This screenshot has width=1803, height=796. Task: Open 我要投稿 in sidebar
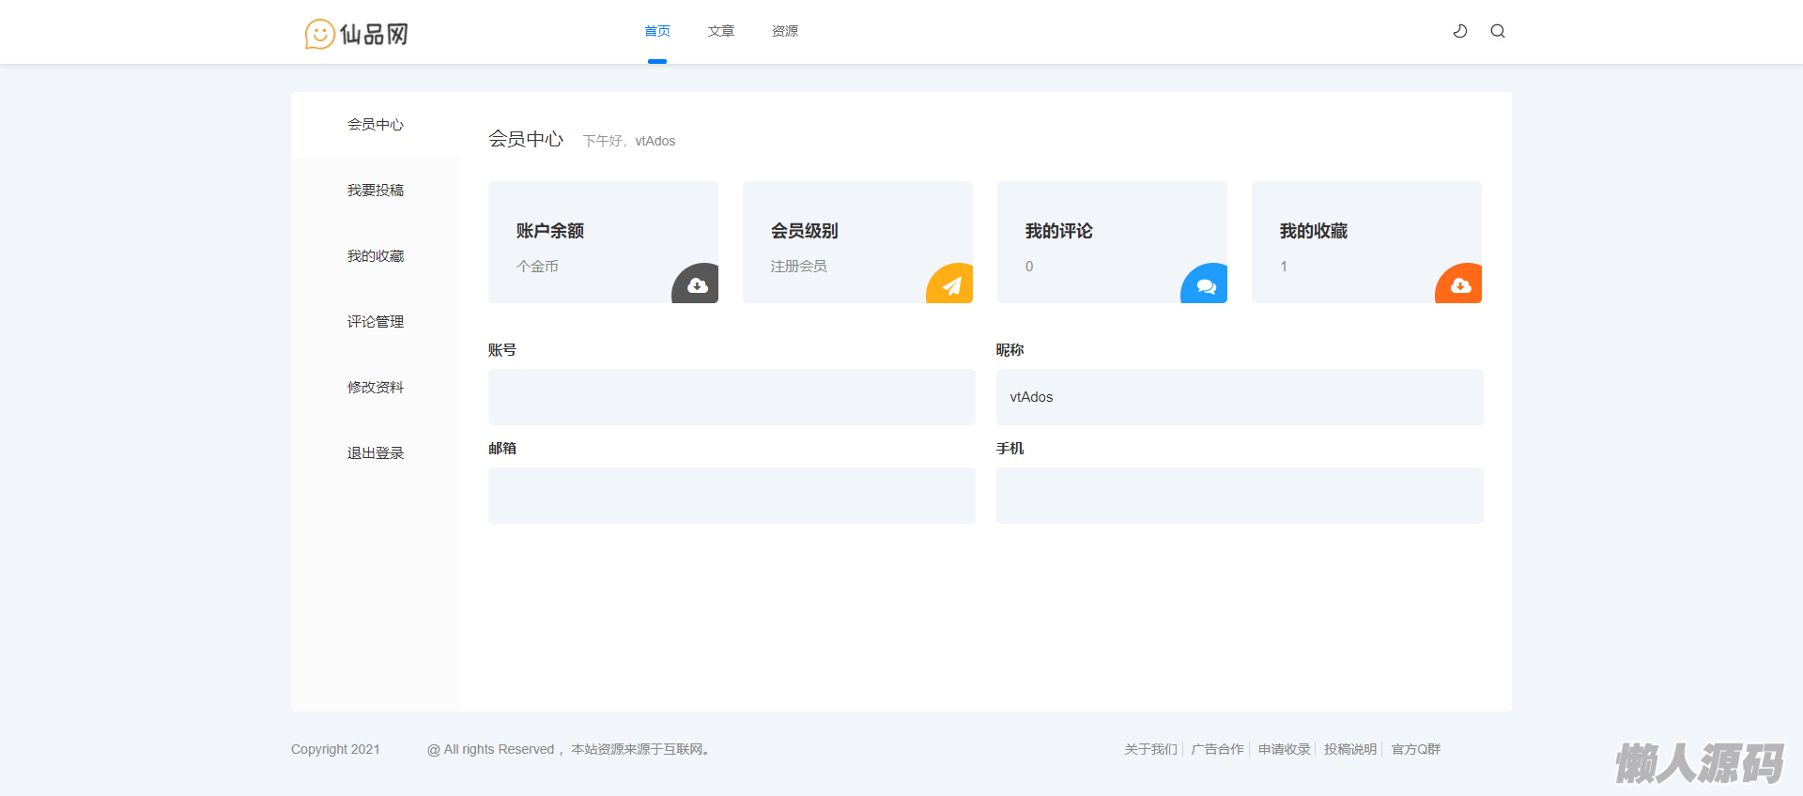(376, 191)
